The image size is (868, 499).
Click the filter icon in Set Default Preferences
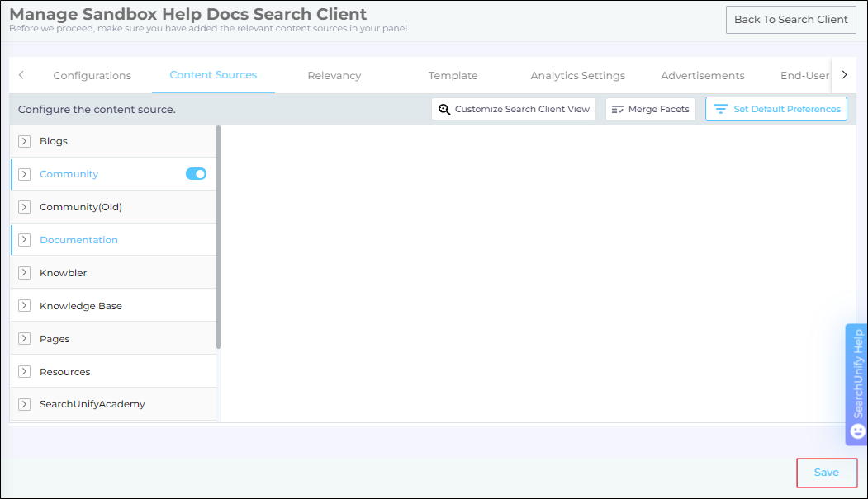[x=720, y=110]
